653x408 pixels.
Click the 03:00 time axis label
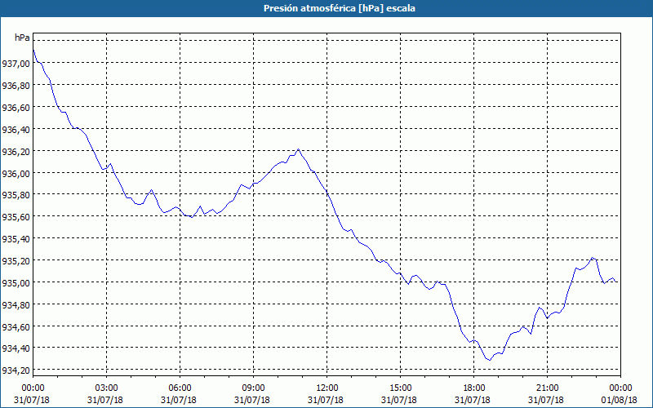tap(107, 388)
